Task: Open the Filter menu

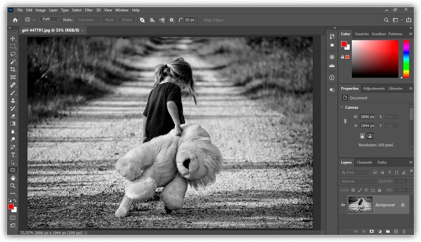Action: (88, 10)
